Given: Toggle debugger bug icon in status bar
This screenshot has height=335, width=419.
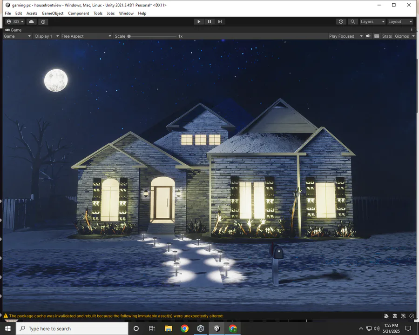Looking at the screenshot, I should pos(386,316).
